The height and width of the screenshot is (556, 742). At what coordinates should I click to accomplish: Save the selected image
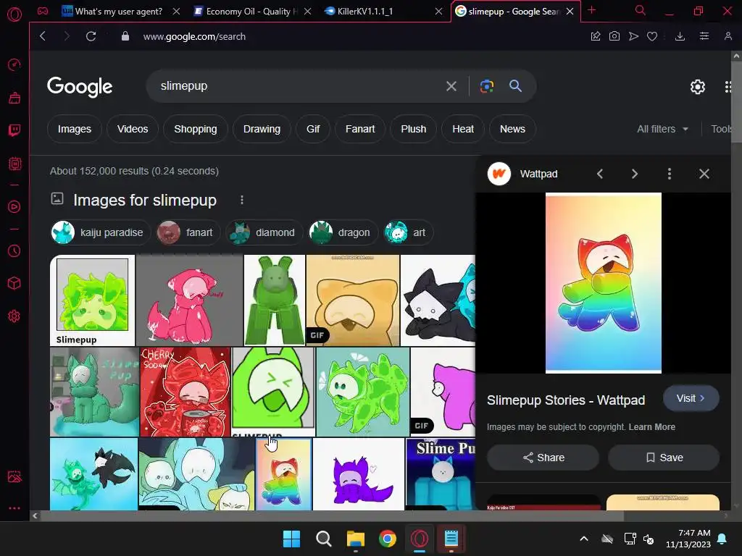(664, 458)
